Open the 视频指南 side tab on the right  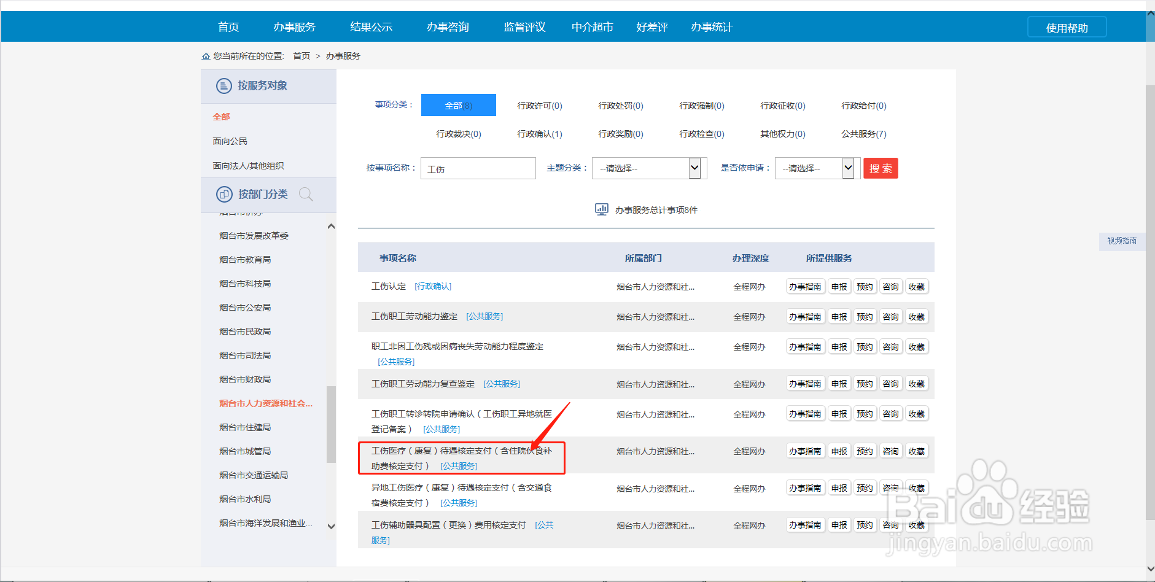pyautogui.click(x=1122, y=241)
